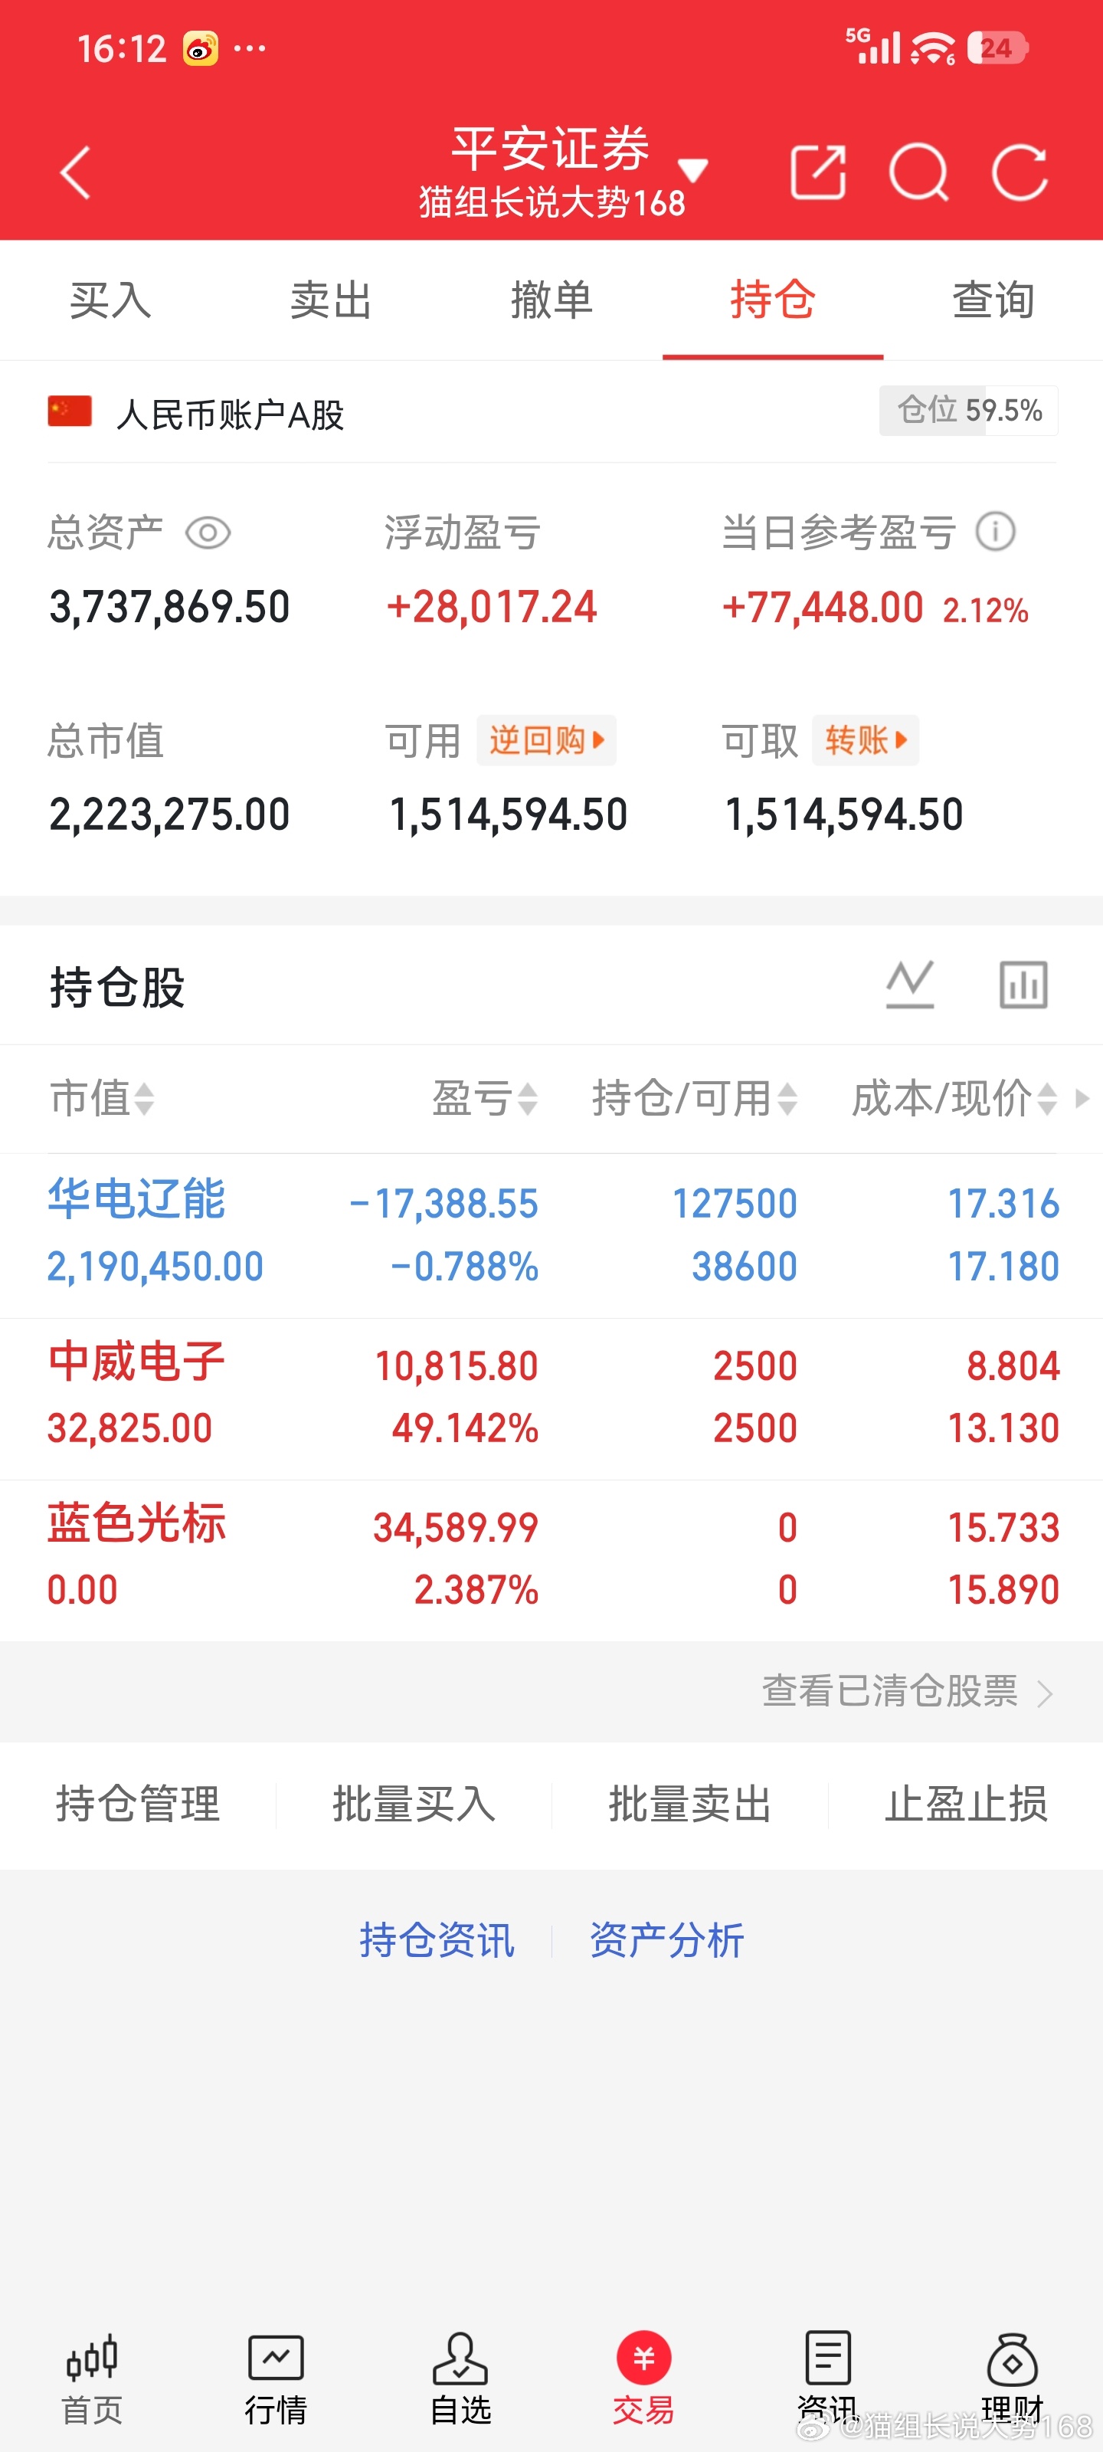Open 理财 in bottom navigation
1103x2452 pixels.
[x=1013, y=2378]
